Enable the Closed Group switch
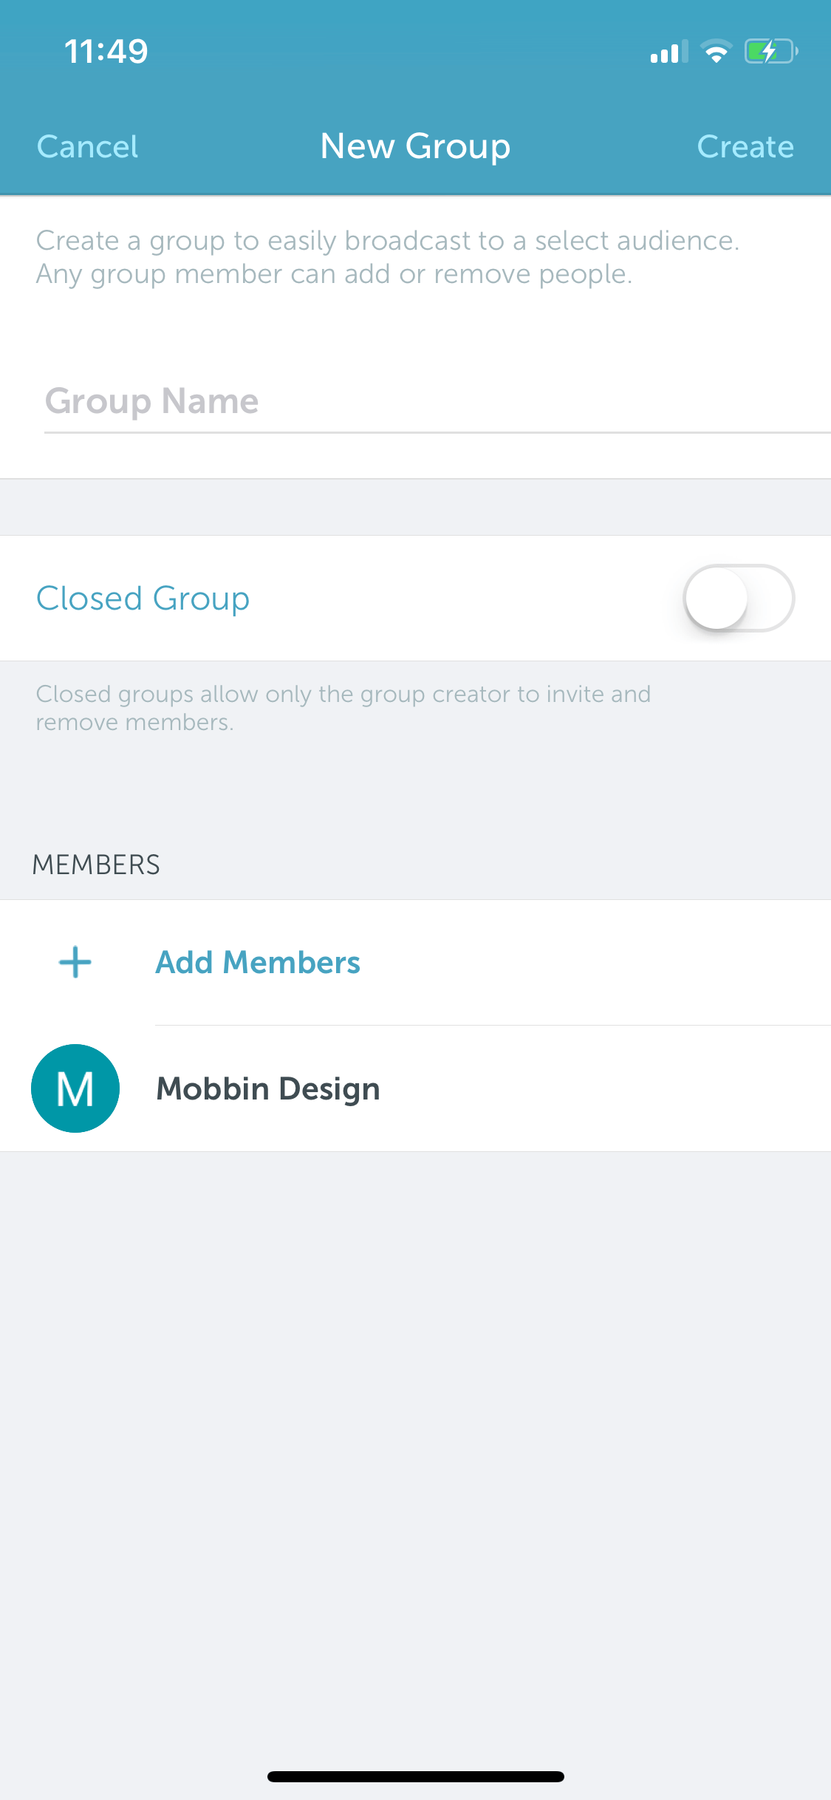The width and height of the screenshot is (831, 1800). coord(739,599)
